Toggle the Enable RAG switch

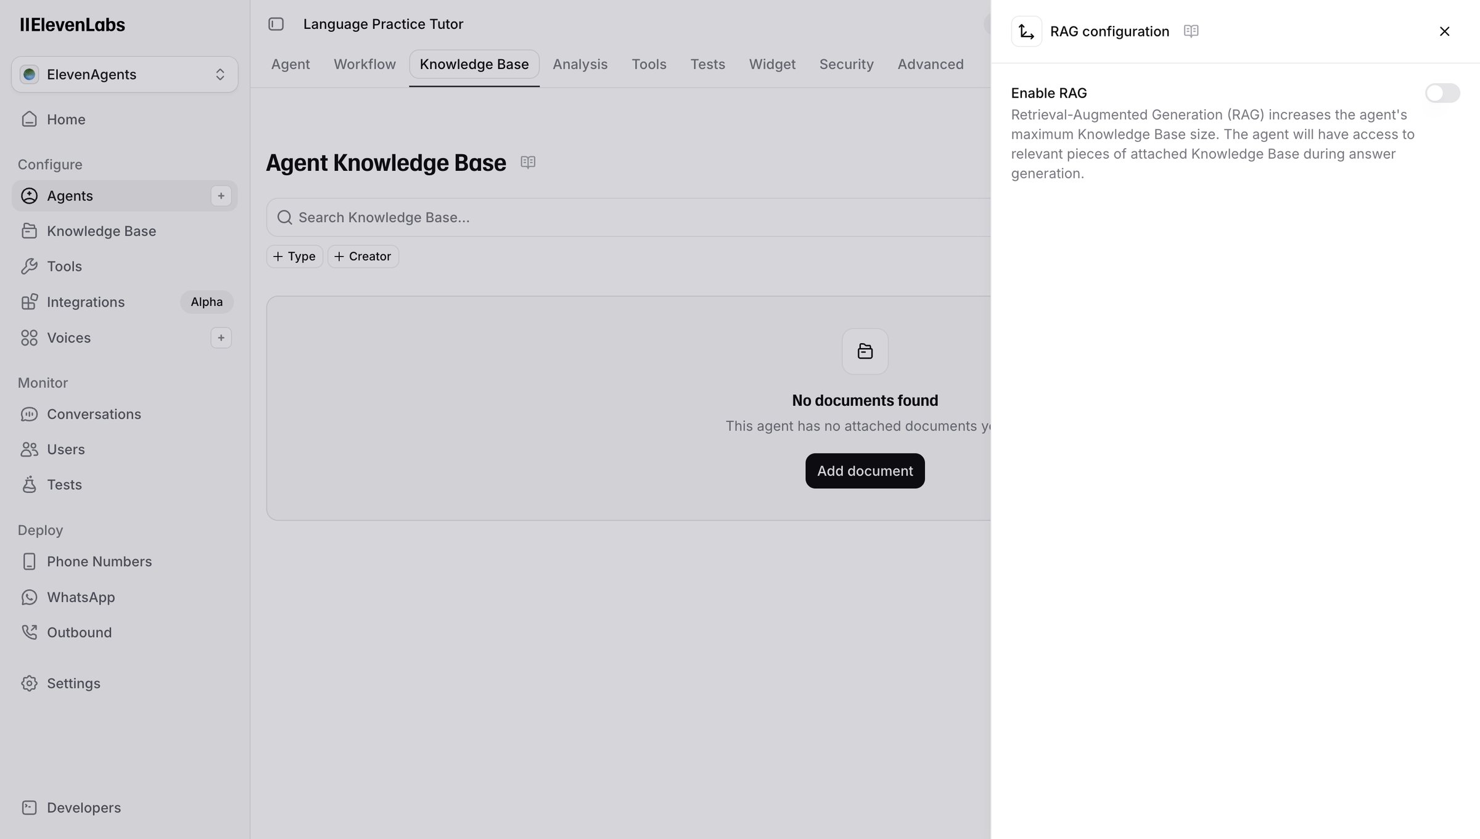(1442, 93)
